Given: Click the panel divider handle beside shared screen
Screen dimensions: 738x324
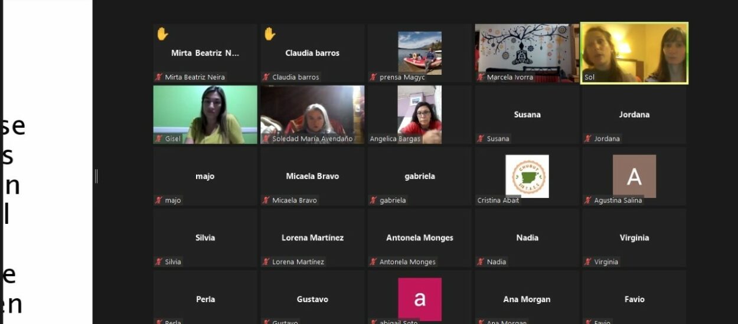Looking at the screenshot, I should click(x=96, y=176).
